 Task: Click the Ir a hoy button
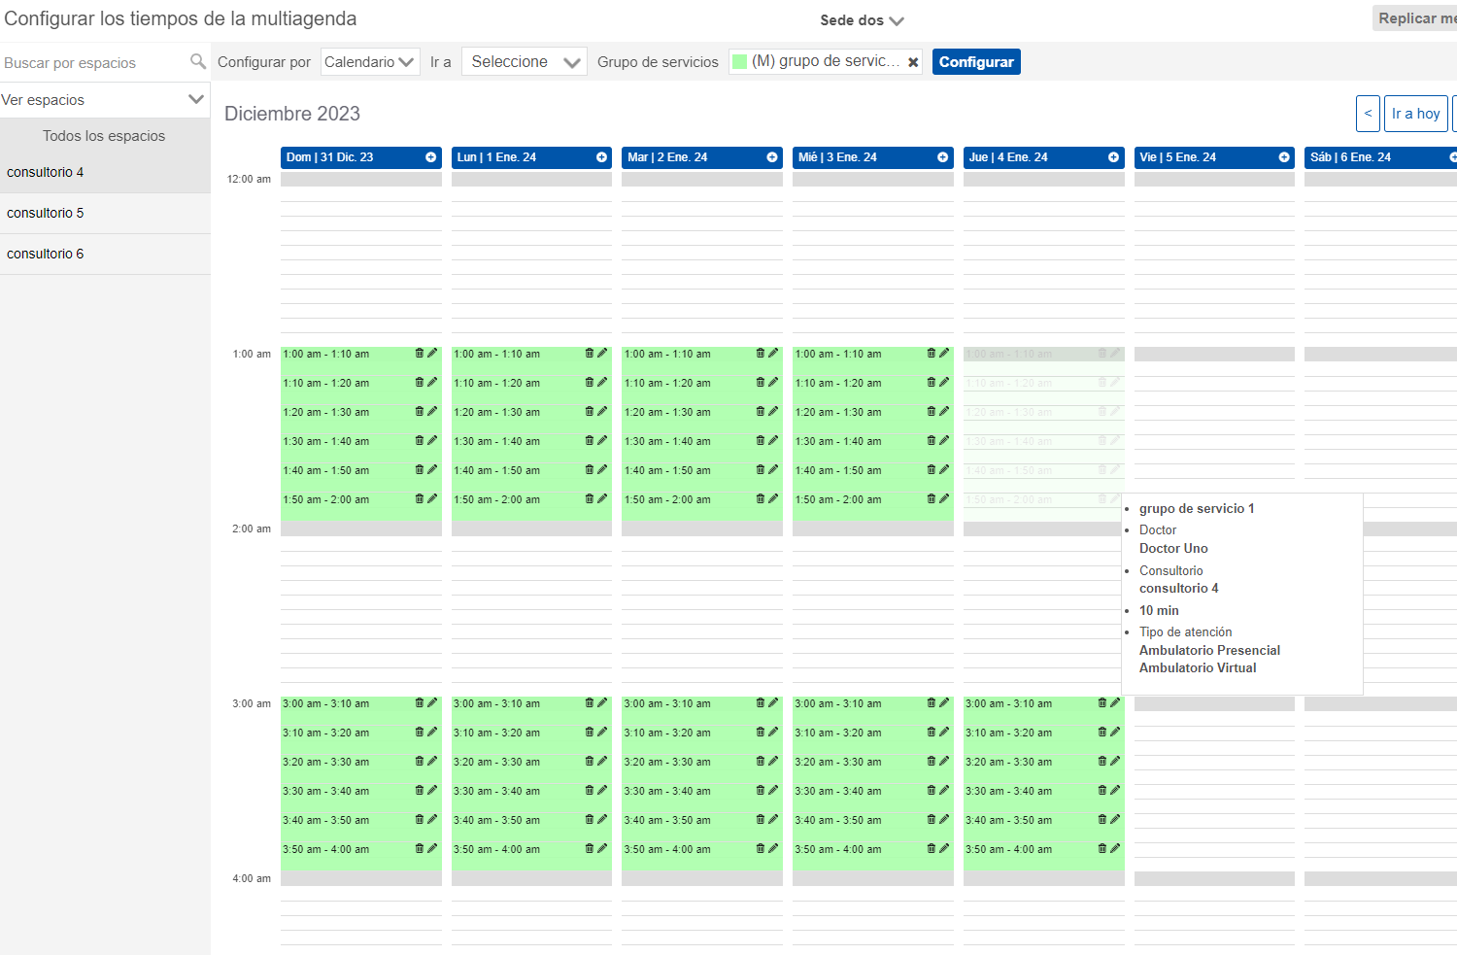(1416, 114)
